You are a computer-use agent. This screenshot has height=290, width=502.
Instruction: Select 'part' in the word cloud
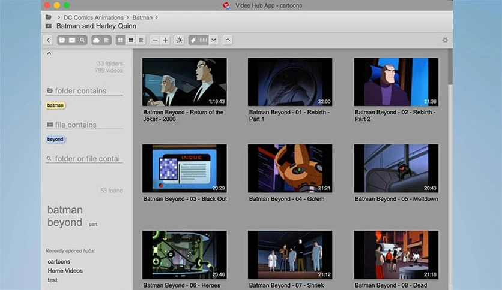(x=93, y=224)
